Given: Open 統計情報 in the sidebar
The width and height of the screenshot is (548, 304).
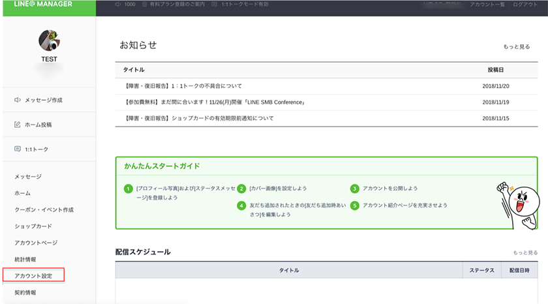Looking at the screenshot, I should click(25, 259).
